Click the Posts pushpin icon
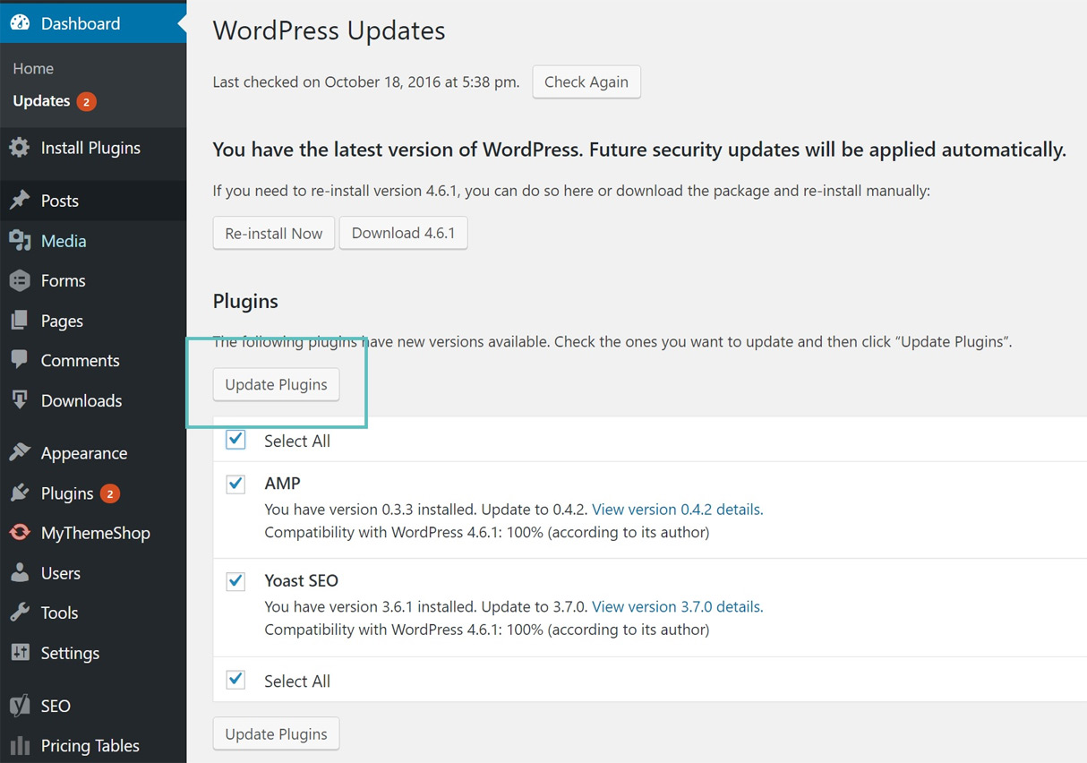This screenshot has width=1087, height=763. pos(20,201)
